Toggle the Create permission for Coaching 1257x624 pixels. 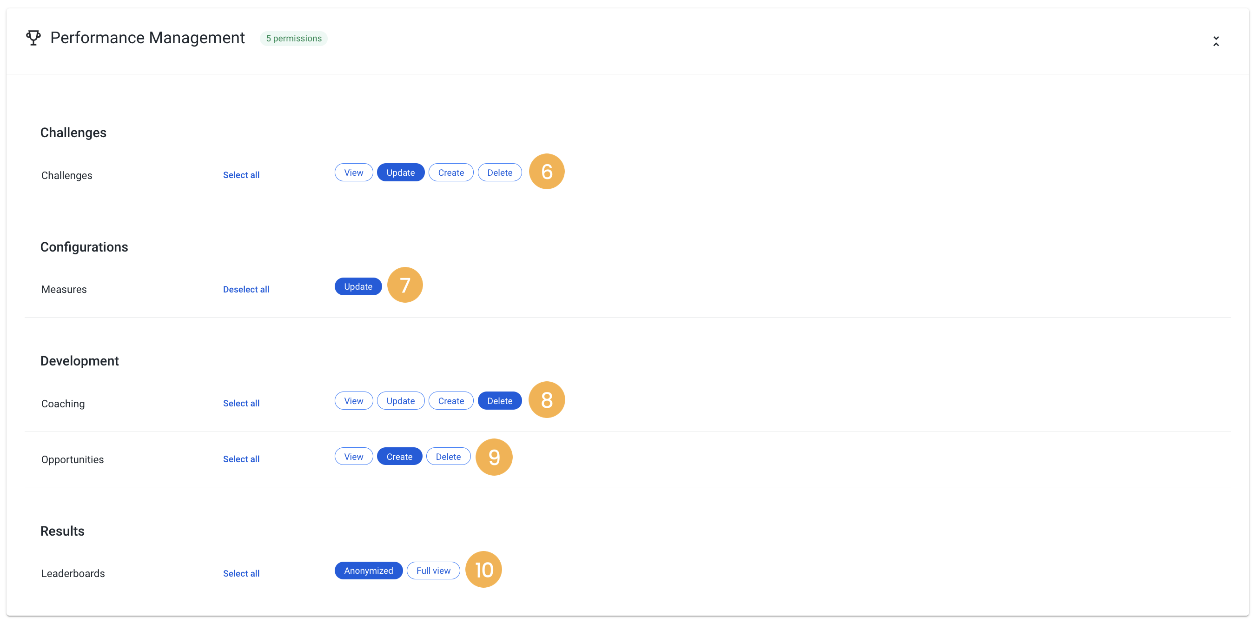[451, 400]
